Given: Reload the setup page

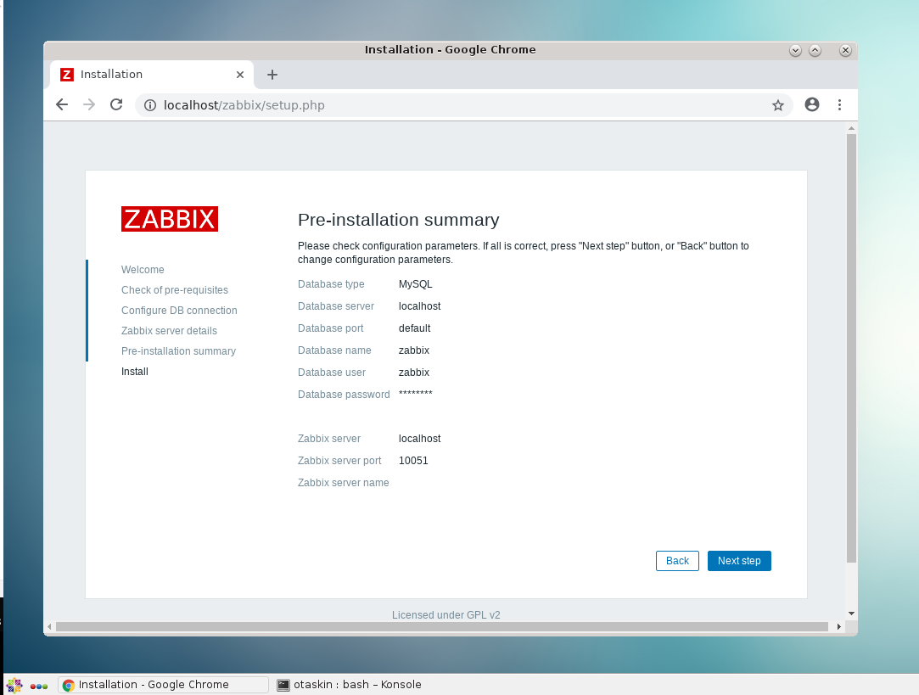Looking at the screenshot, I should coord(116,105).
